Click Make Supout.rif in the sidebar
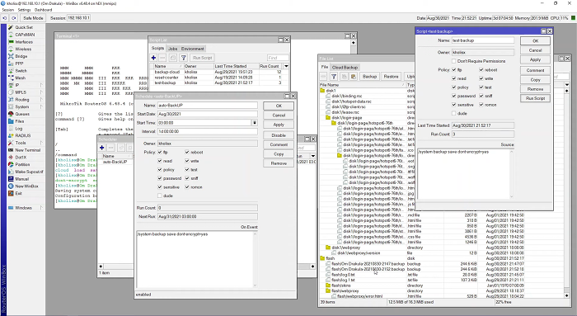Screen dimensions: 577x316 29,172
